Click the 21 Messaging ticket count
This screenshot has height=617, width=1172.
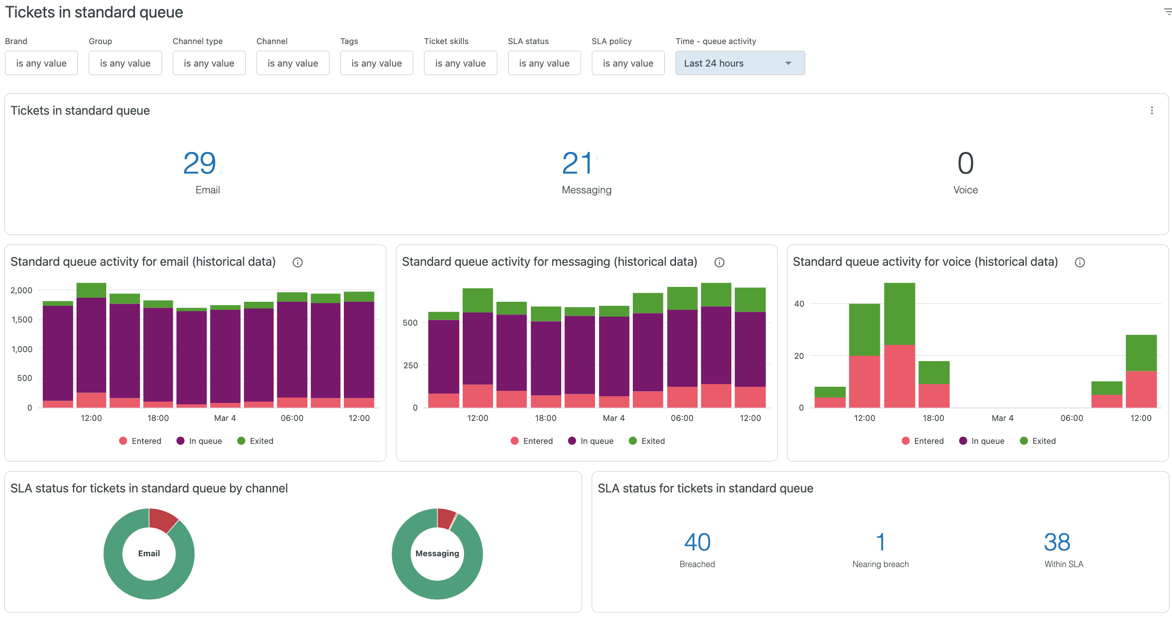coord(577,163)
